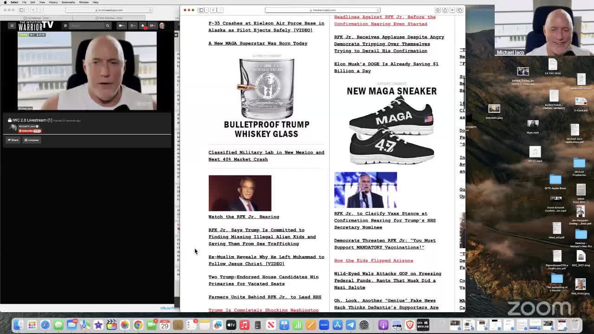Launch Brave browser from Dock
594x334 pixels.
click(410, 325)
